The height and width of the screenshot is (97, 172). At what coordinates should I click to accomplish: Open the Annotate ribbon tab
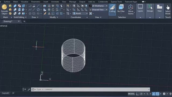coord(55,2)
